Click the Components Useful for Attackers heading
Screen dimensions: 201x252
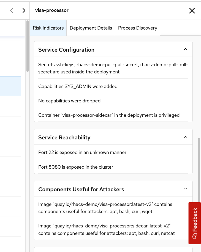pos(81,189)
